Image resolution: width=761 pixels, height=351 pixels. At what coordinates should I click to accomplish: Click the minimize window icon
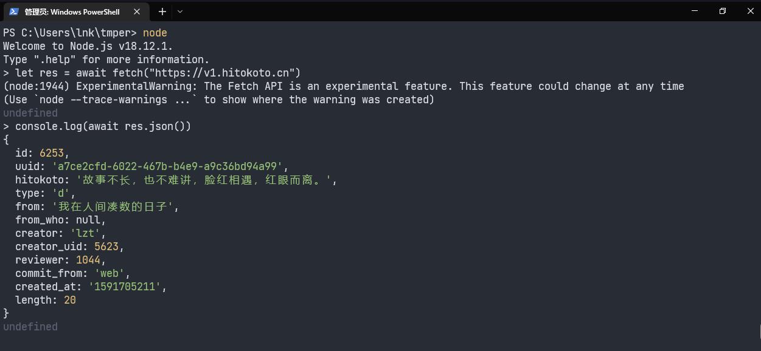click(694, 11)
